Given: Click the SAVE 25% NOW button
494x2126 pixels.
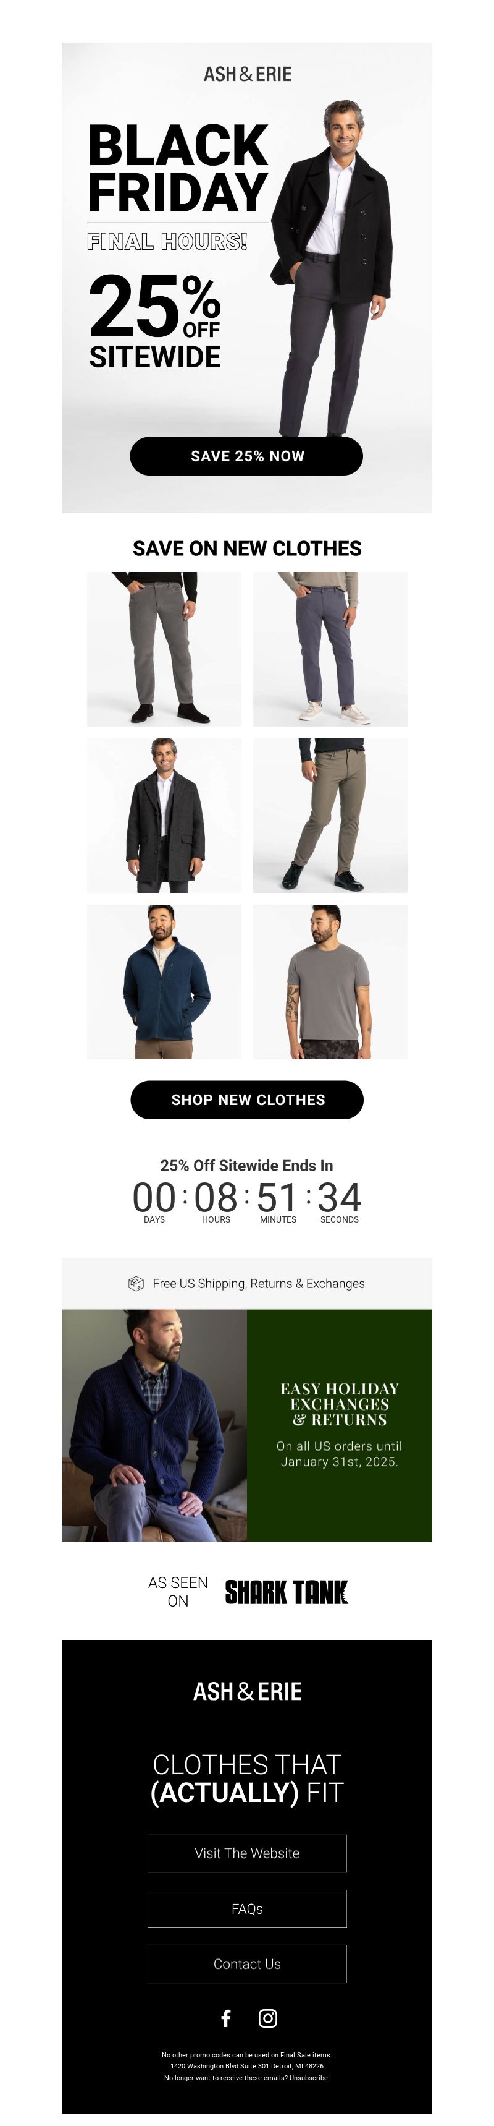Looking at the screenshot, I should [x=246, y=456].
